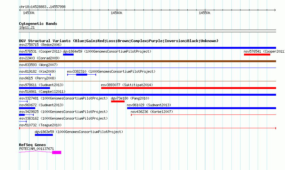Select the nsv576531 (Cooper2011) variant bar
This screenshot has width=285, height=170.
coord(25,55)
